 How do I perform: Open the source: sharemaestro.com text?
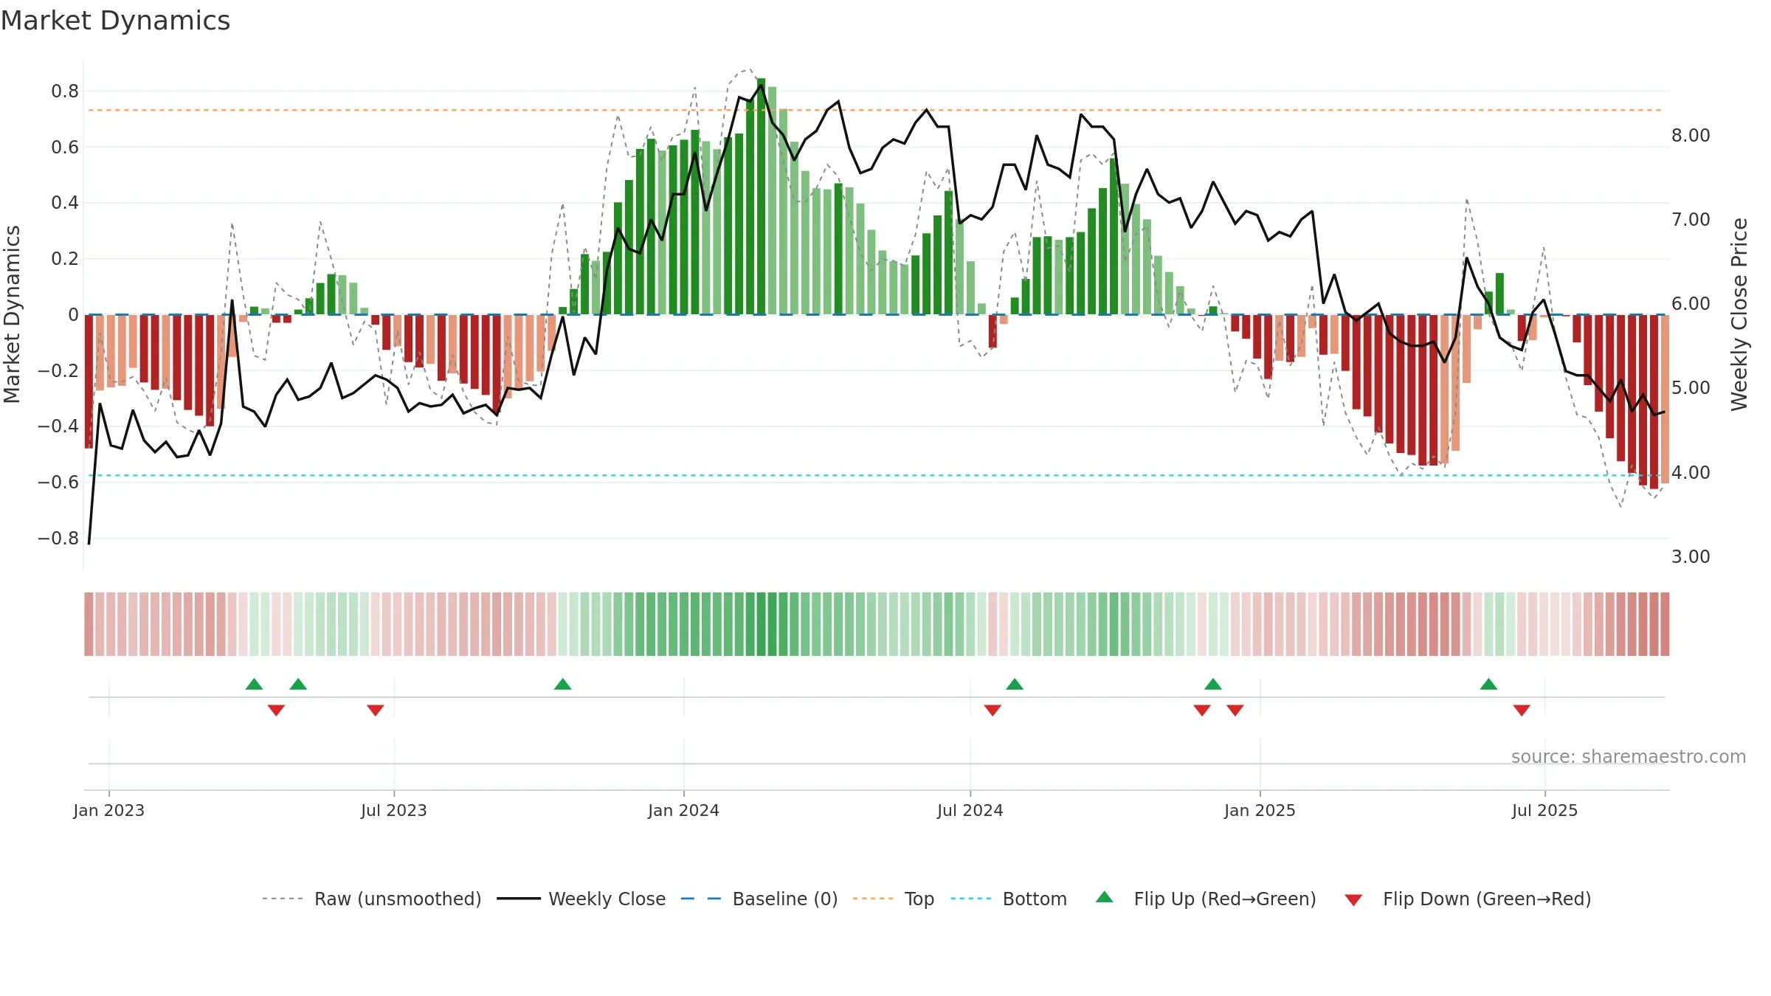click(1629, 756)
